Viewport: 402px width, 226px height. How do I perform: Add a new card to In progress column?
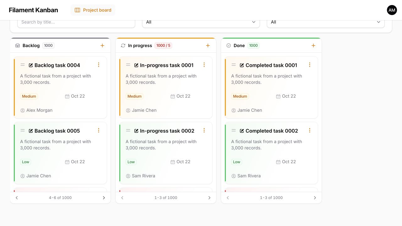[x=208, y=46]
